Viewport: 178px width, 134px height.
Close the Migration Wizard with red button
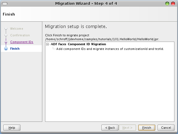tap(173, 4)
